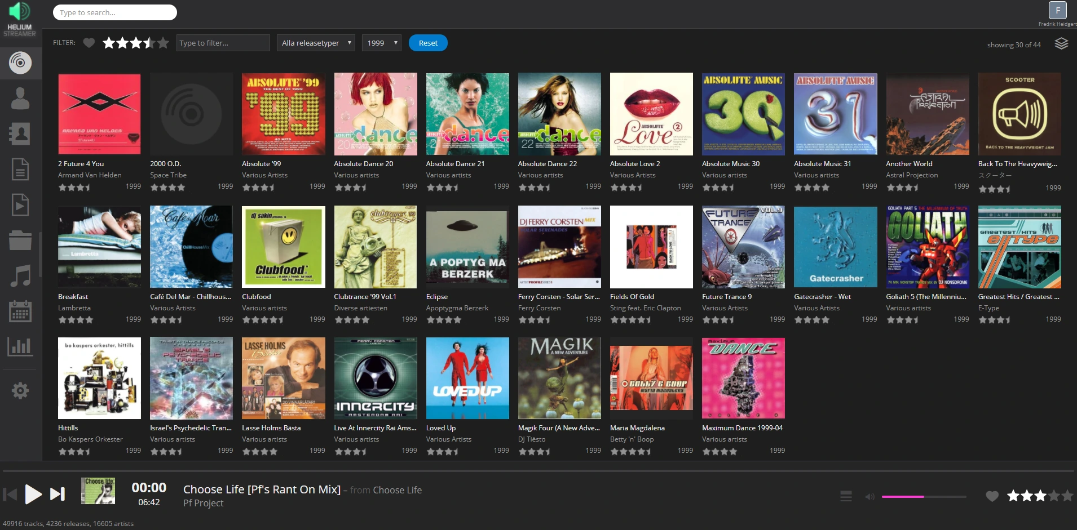Open the 2 Future 4 You album cover

(99, 114)
